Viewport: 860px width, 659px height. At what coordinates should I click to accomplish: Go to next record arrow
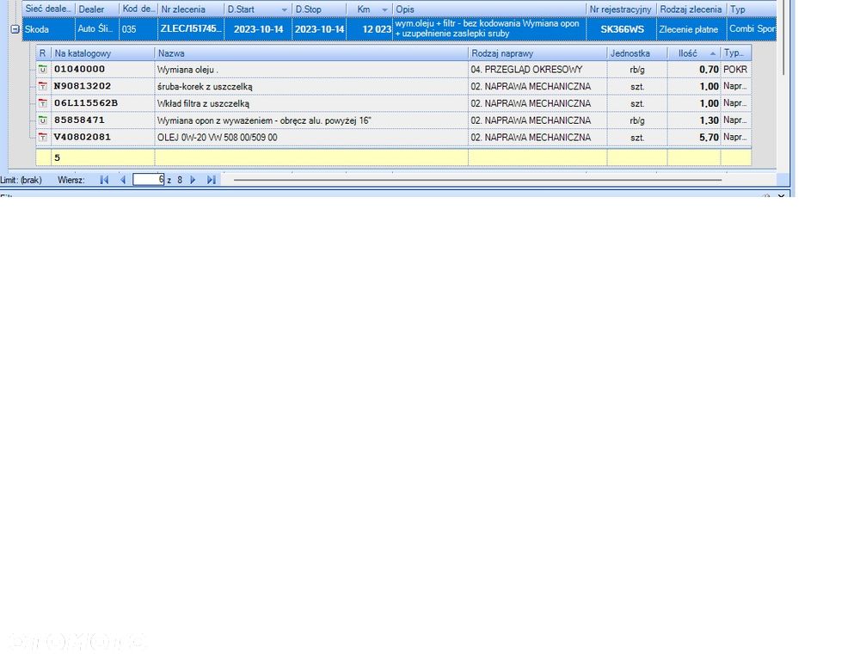193,180
